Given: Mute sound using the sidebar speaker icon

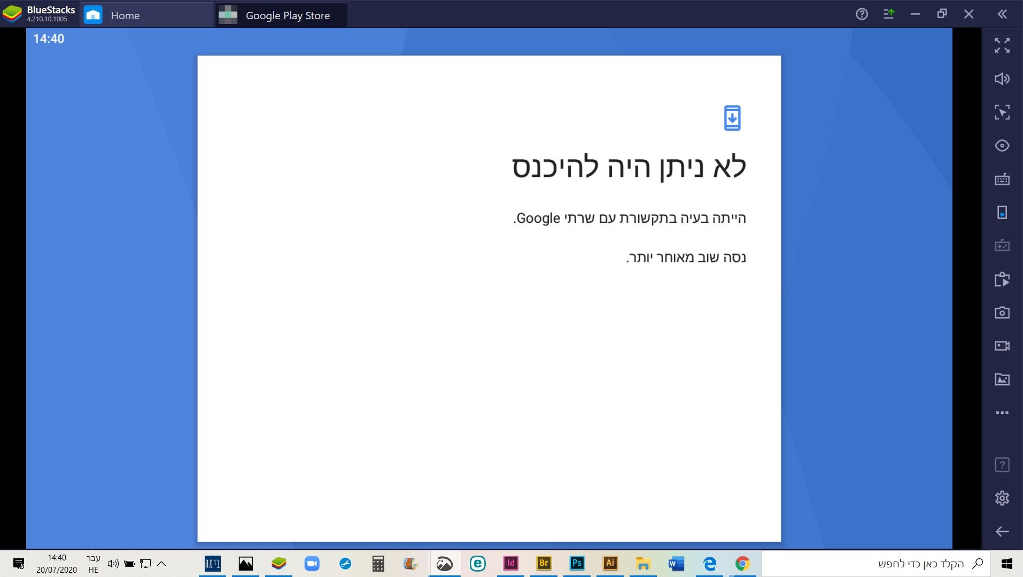Looking at the screenshot, I should pos(1002,78).
